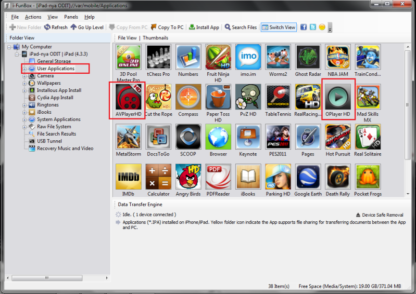Click the Install App button
This screenshot has width=416, height=294.
pos(204,27)
